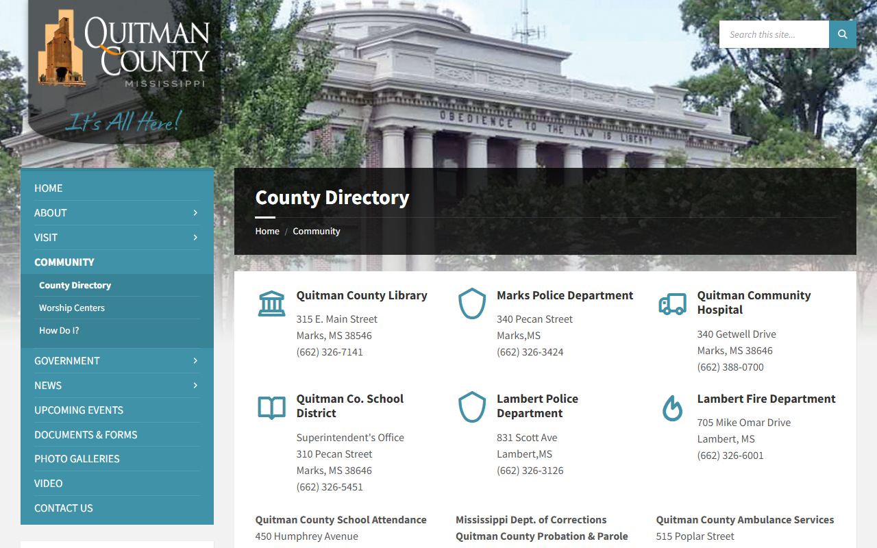Click the Lambert Fire Department heading
Image resolution: width=877 pixels, height=548 pixels.
tap(767, 399)
